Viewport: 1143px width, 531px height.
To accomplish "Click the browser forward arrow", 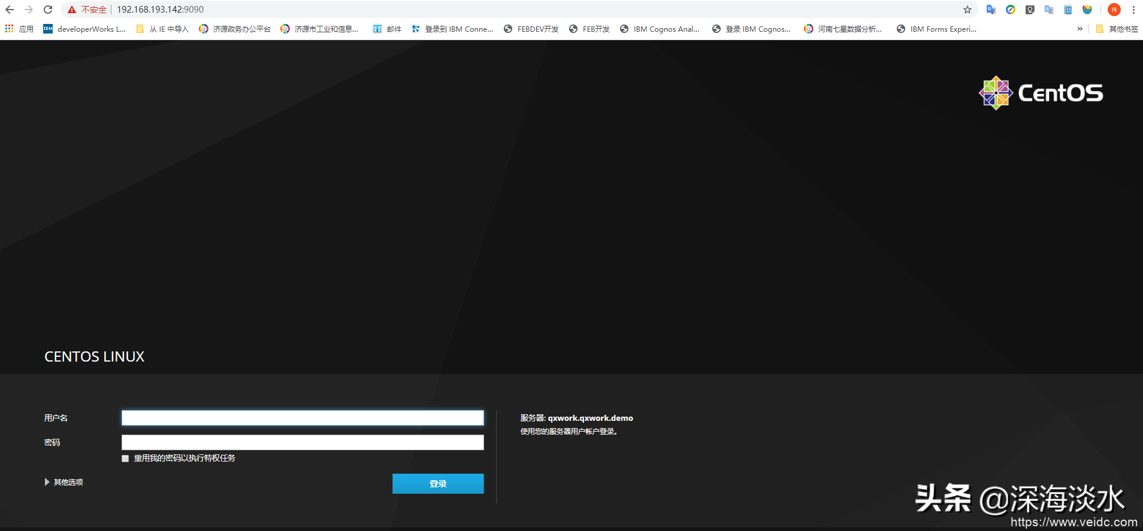I will coord(29,10).
